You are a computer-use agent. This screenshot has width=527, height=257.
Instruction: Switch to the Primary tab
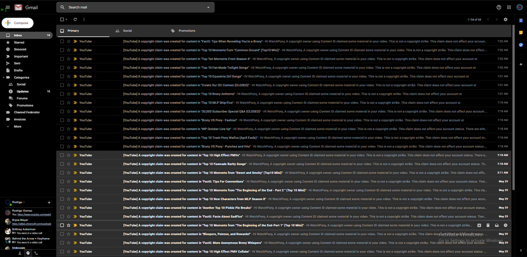click(x=83, y=31)
